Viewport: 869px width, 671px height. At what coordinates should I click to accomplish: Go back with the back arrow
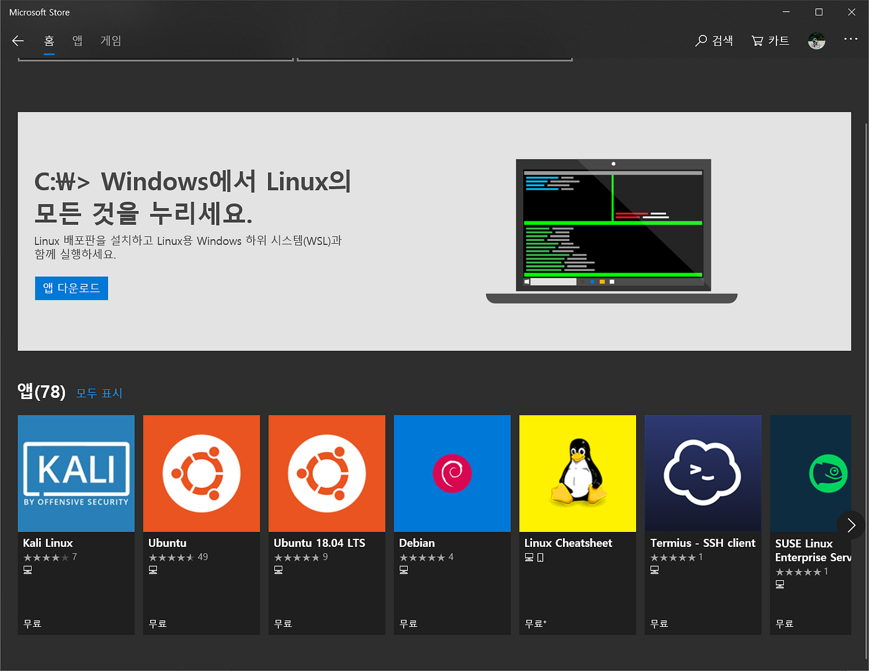click(18, 41)
